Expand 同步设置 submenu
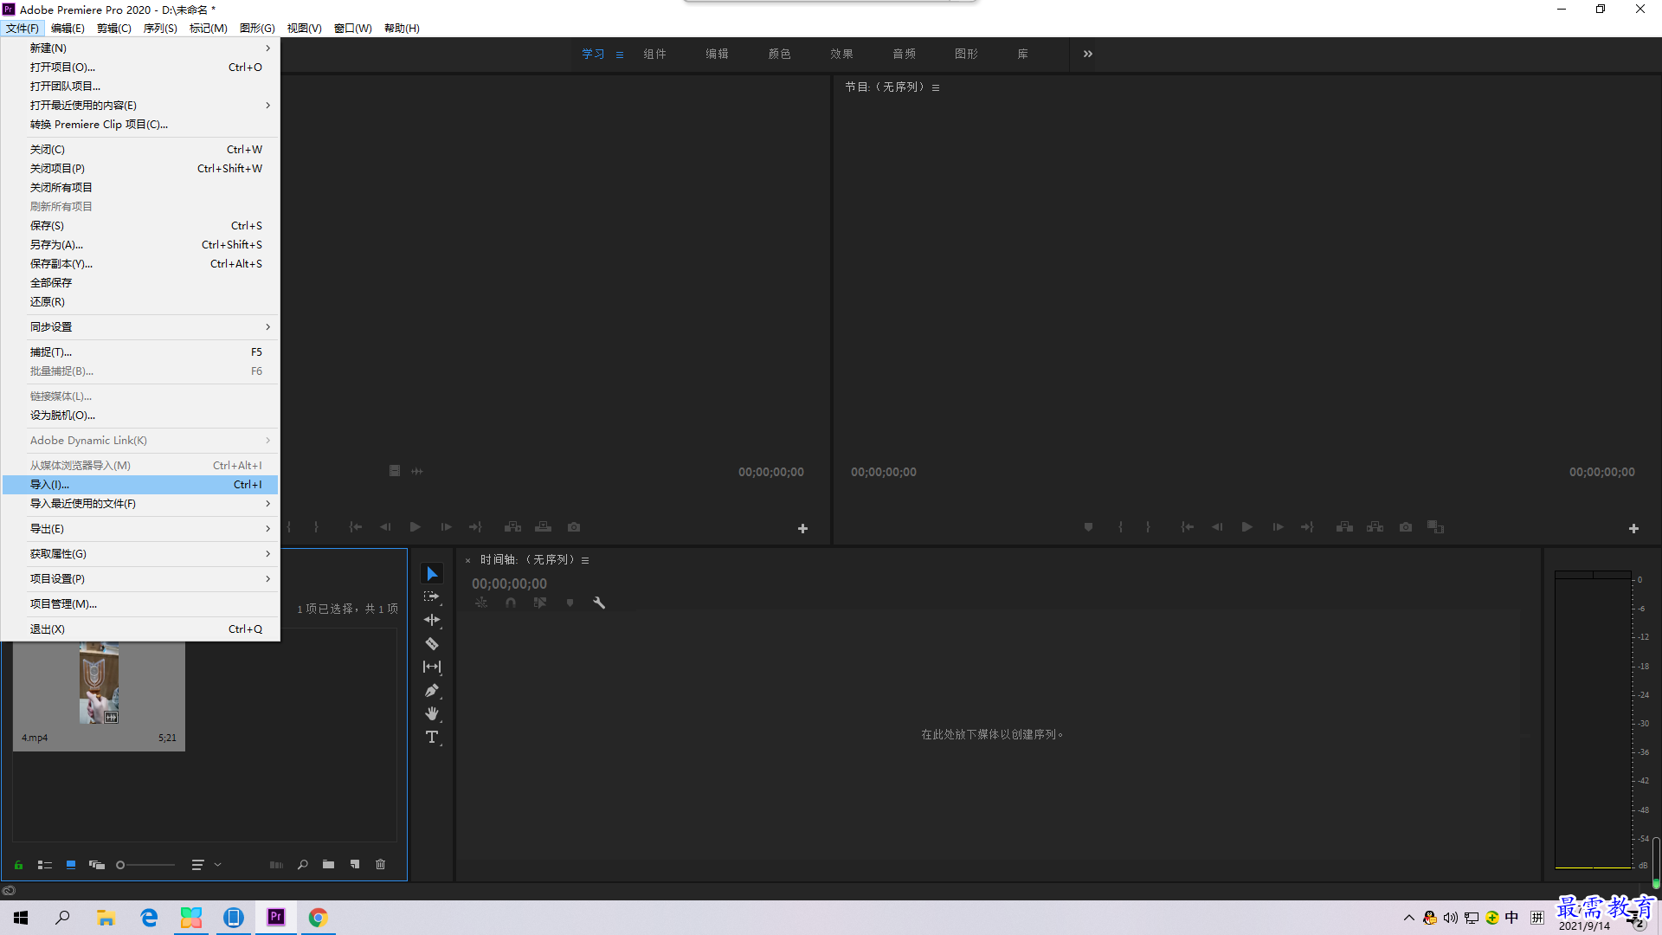 (140, 327)
